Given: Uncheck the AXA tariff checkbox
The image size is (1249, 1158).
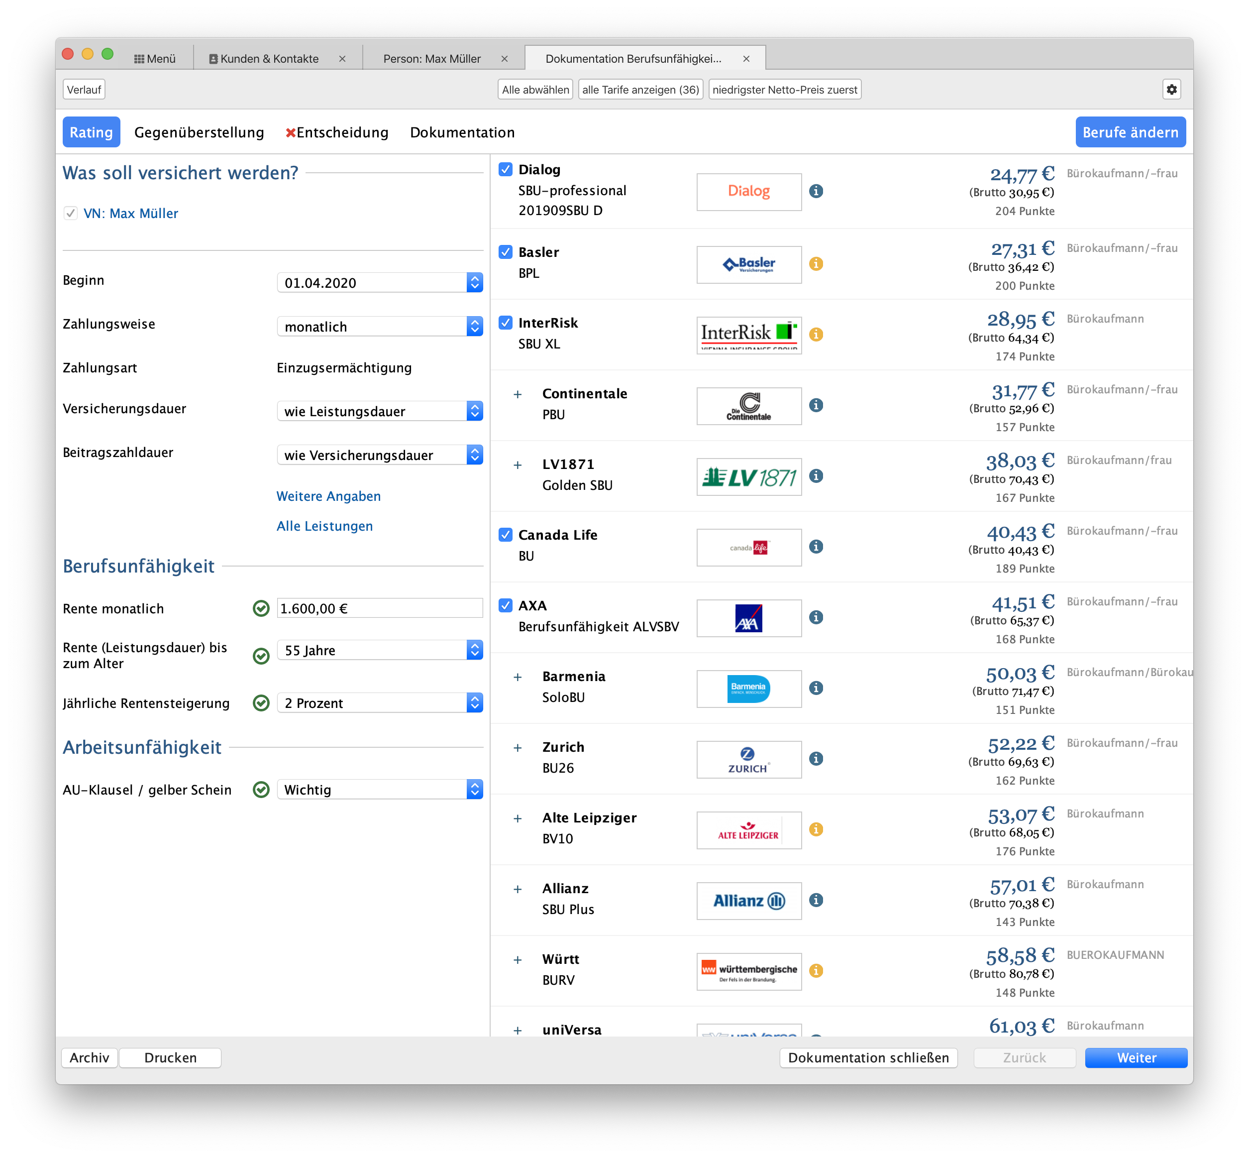Looking at the screenshot, I should pos(506,605).
